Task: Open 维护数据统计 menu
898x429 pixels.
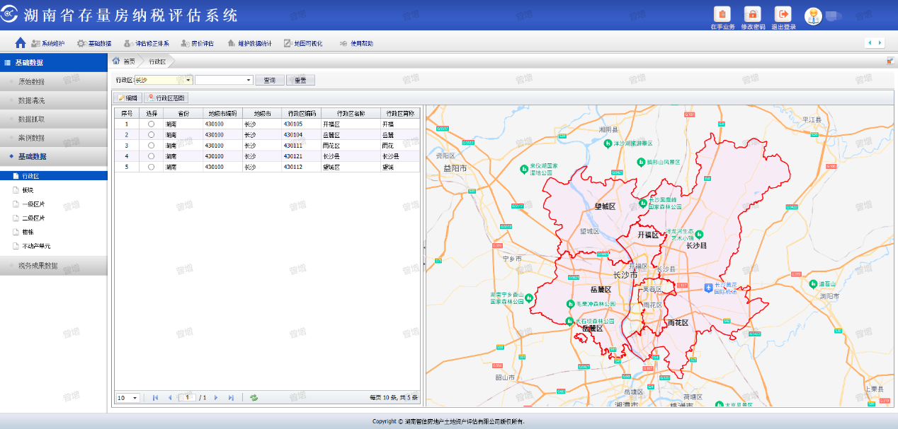Action: pos(250,44)
